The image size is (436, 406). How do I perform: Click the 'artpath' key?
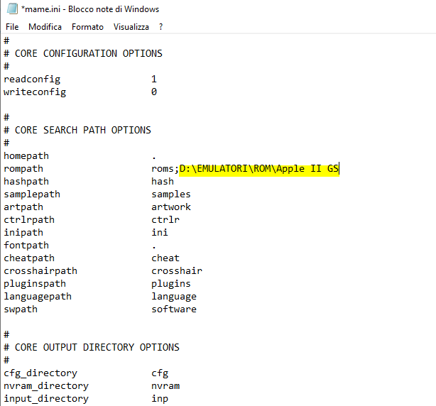[23, 207]
